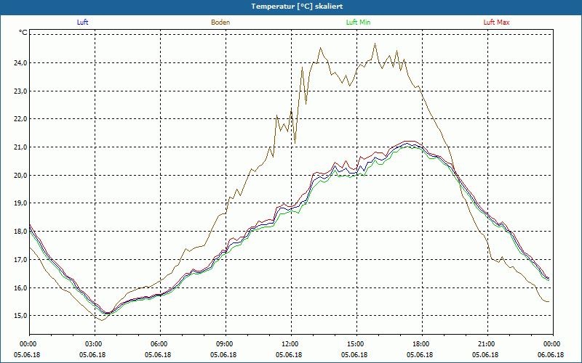Click the green Luft Min legend label
This screenshot has width=582, height=363.
(358, 23)
